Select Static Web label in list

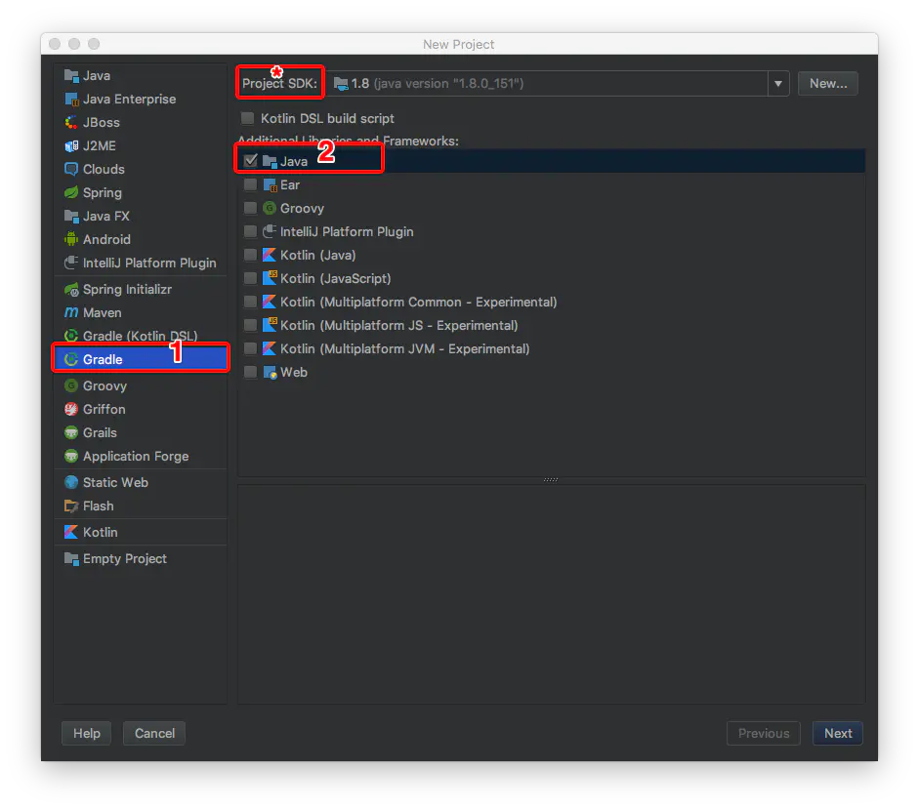(115, 483)
